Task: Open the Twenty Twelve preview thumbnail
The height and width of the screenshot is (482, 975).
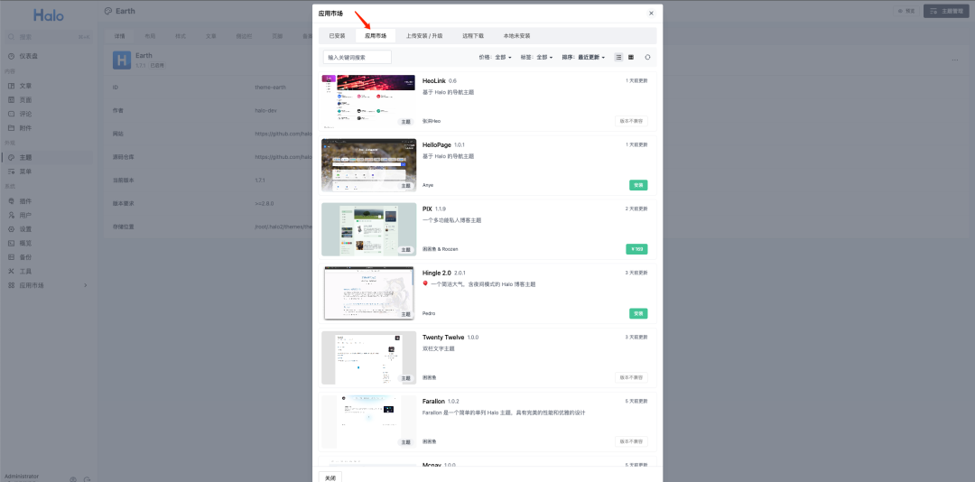Action: coord(368,357)
